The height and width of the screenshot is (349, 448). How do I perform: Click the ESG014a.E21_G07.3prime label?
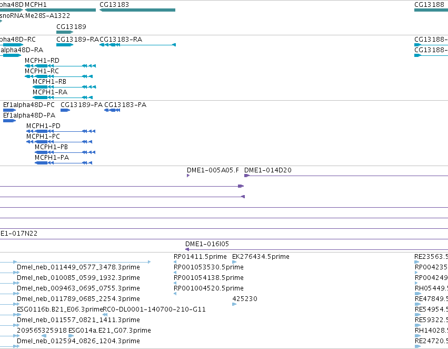tap(109, 331)
